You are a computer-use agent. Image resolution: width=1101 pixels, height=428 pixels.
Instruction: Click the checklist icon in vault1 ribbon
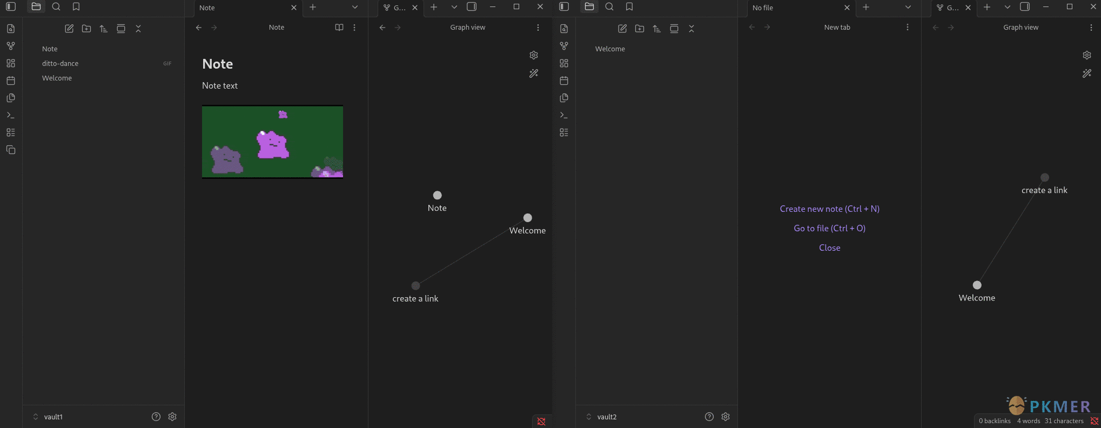point(11,132)
